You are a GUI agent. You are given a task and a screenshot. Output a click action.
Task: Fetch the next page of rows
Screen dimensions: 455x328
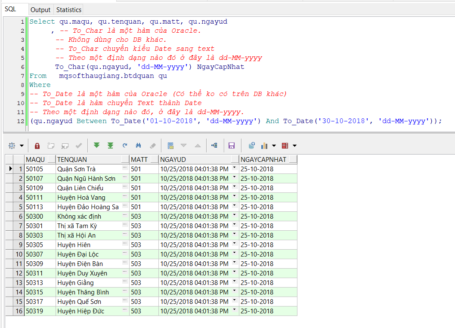(x=96, y=145)
